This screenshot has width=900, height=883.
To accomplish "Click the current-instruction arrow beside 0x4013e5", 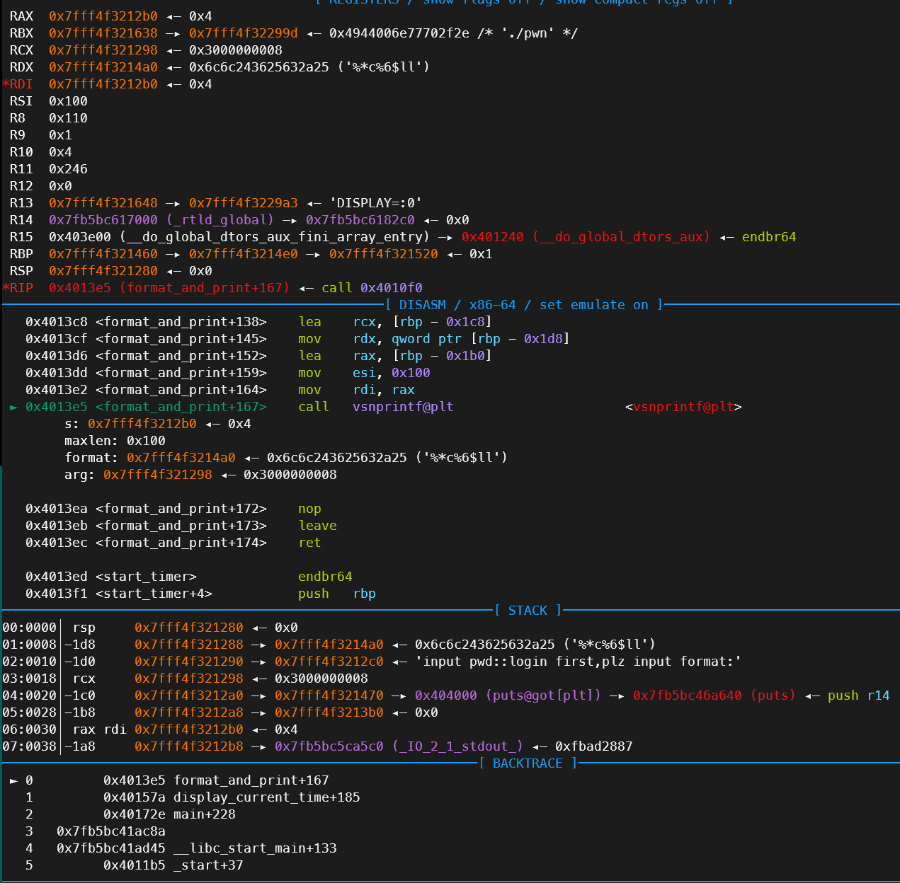I will point(13,407).
